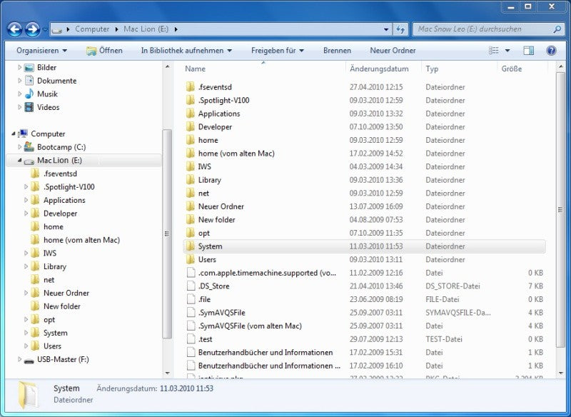This screenshot has width=571, height=417.
Task: Click the Brennen toolbar button
Action: (x=337, y=51)
